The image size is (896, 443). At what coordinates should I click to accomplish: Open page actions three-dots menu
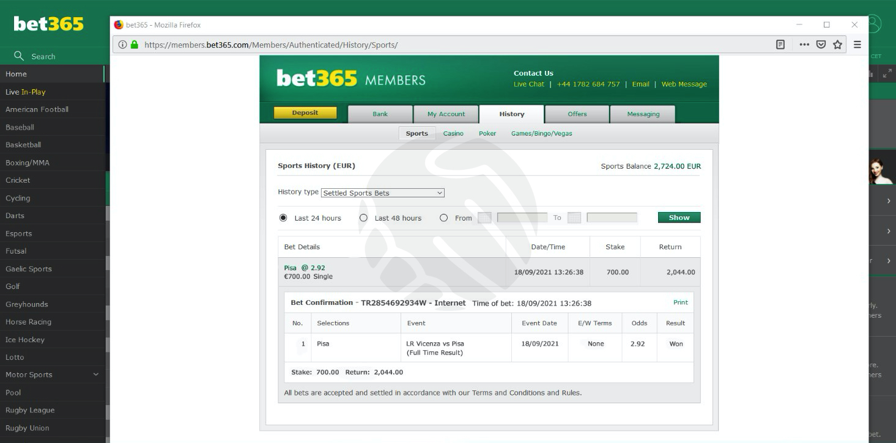point(804,45)
